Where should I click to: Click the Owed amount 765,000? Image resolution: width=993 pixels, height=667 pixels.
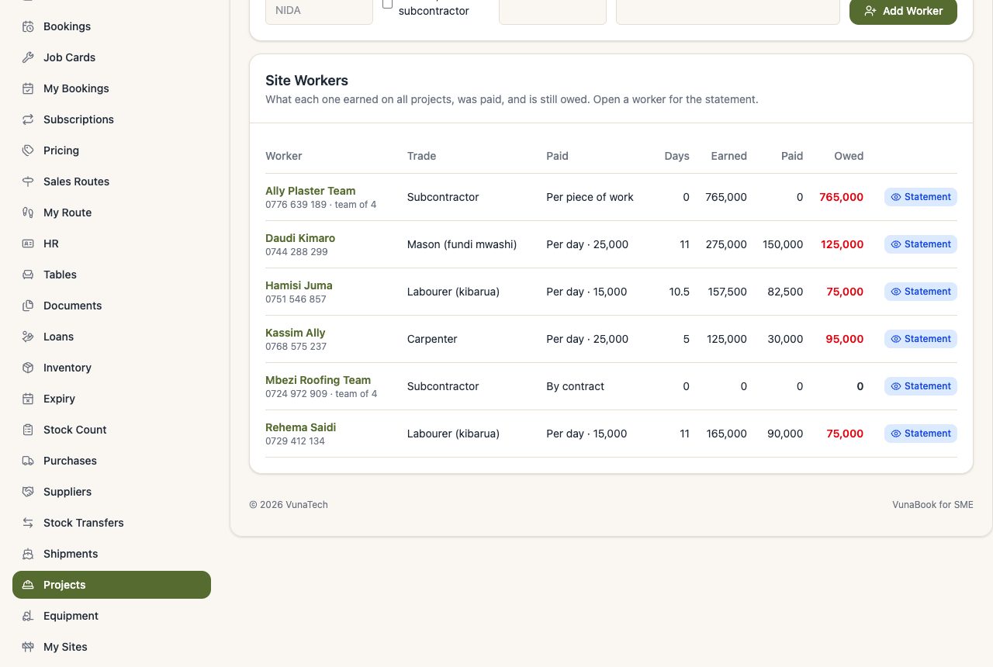[x=841, y=197]
